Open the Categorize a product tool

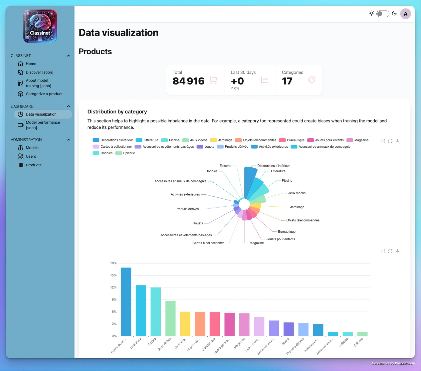point(44,94)
